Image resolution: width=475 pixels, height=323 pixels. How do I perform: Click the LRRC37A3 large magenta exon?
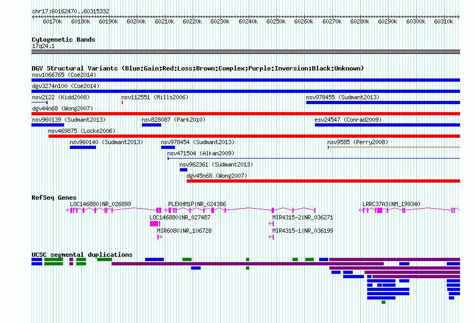coord(379,210)
